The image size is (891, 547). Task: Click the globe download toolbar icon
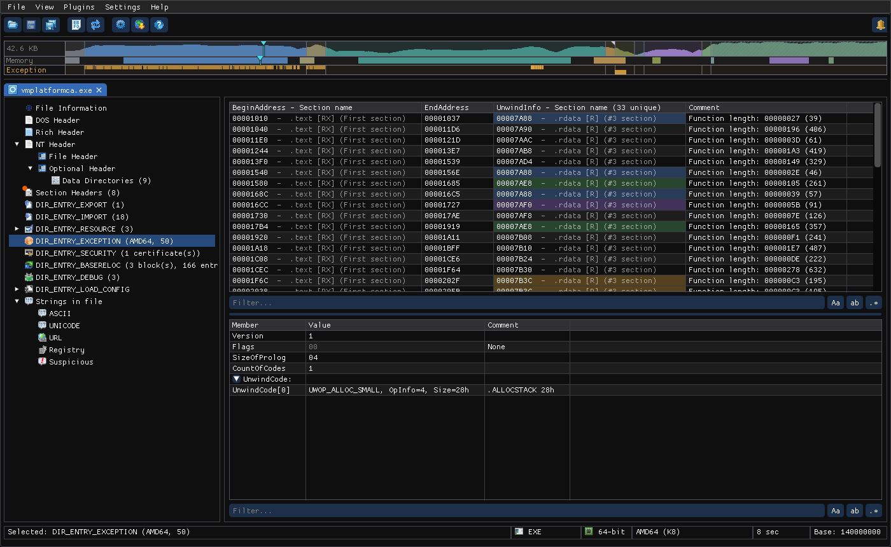tap(140, 25)
